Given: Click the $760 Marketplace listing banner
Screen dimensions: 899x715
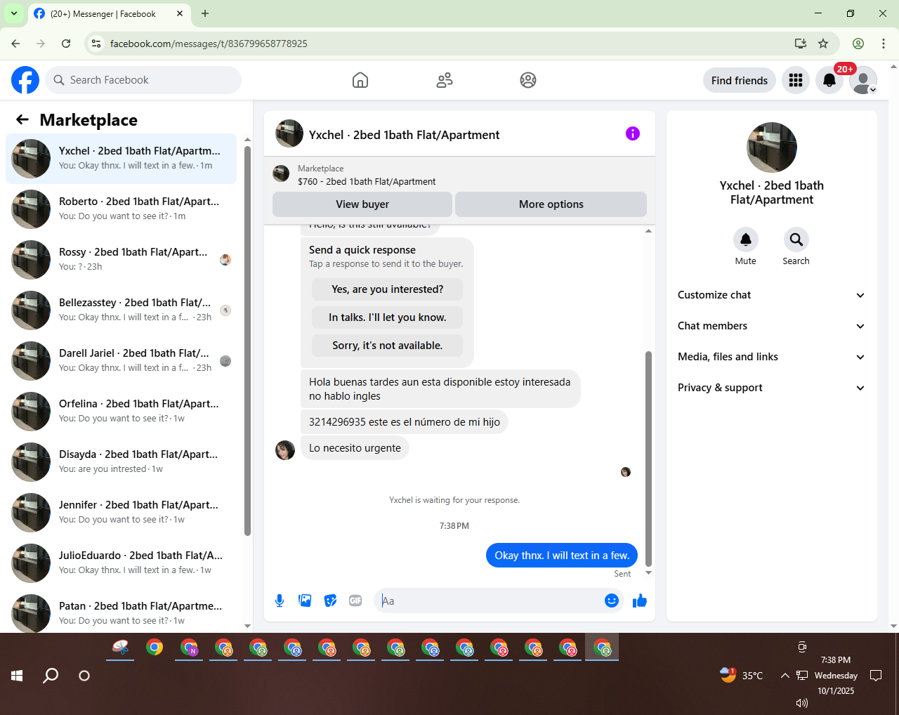Looking at the screenshot, I should [x=459, y=174].
